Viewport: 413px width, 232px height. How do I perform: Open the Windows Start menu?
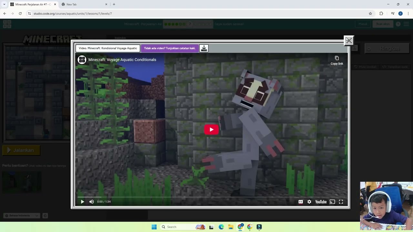click(x=154, y=227)
